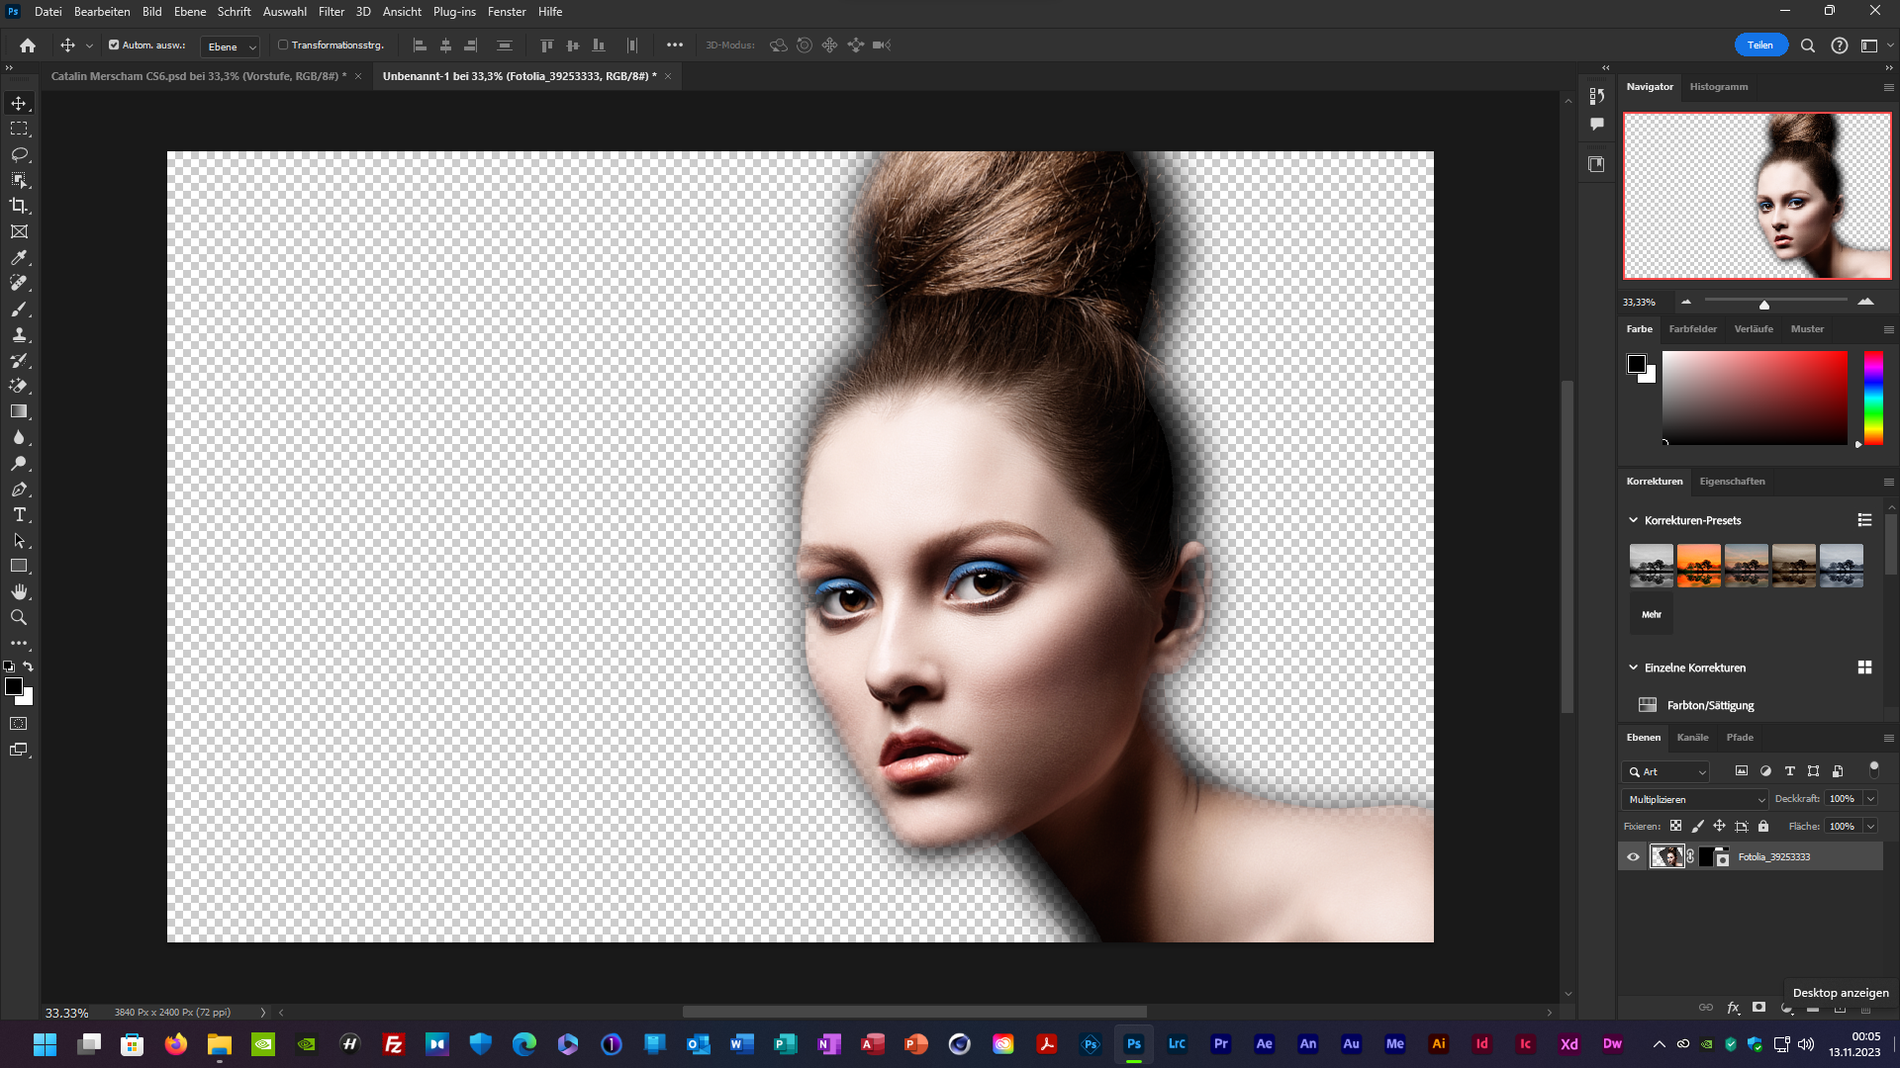1900x1068 pixels.
Task: Select the Crop tool
Action: (19, 206)
